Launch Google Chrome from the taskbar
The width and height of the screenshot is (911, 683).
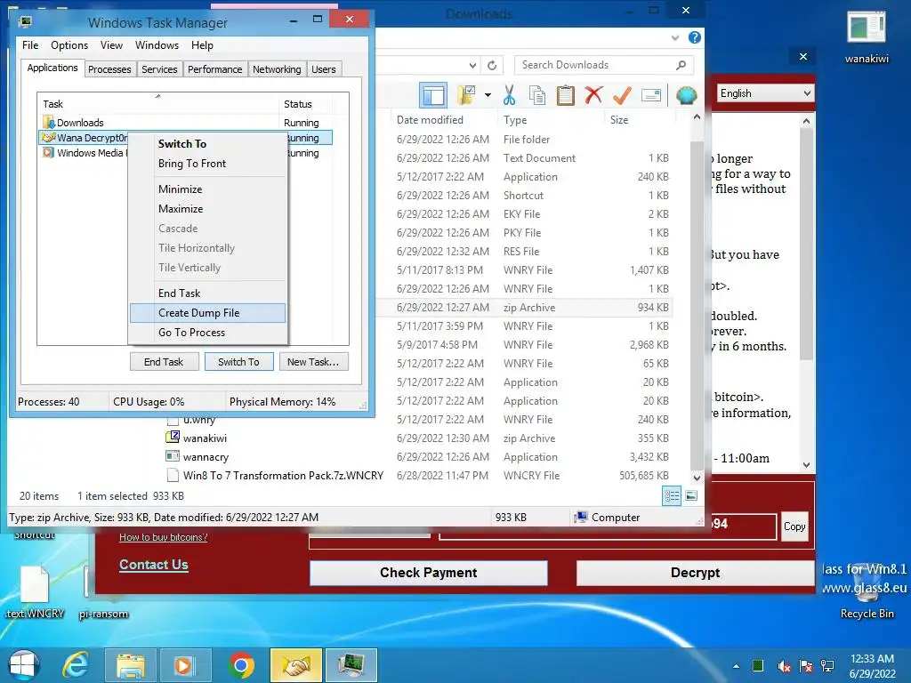click(x=241, y=665)
